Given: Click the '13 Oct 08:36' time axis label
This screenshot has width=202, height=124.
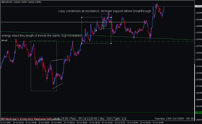Looking at the screenshot, I should (x=145, y=122).
